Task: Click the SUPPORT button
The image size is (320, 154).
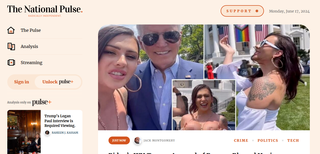Action: [x=242, y=11]
